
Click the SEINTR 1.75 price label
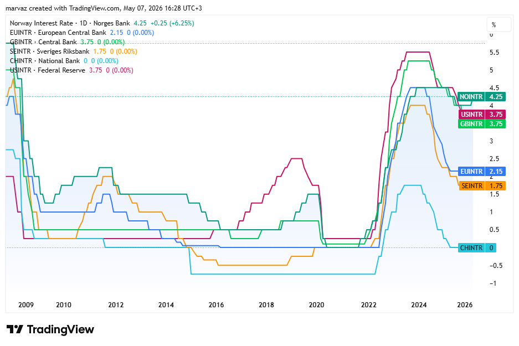click(481, 186)
